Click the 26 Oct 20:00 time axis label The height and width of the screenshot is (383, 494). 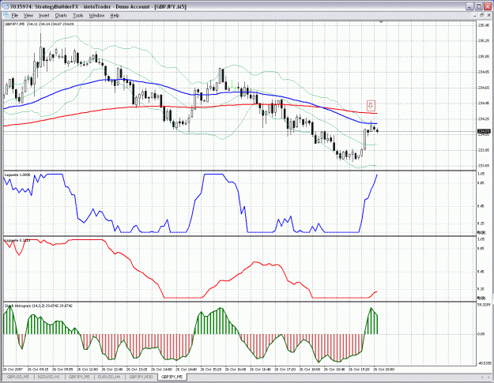pyautogui.click(x=383, y=370)
